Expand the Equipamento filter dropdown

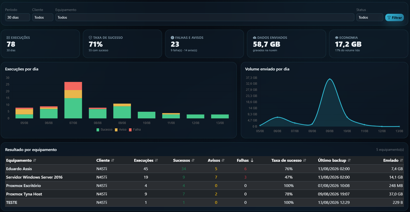coord(205,17)
